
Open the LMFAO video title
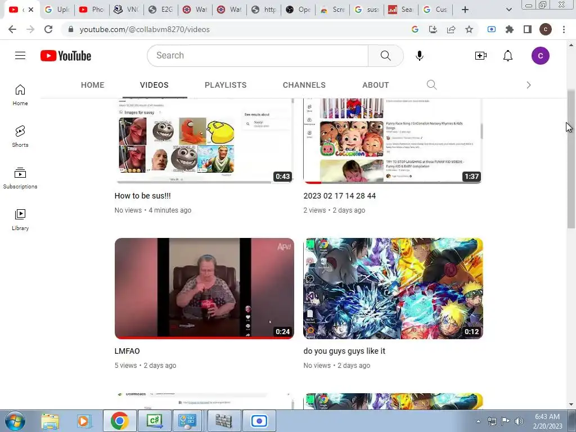127,351
